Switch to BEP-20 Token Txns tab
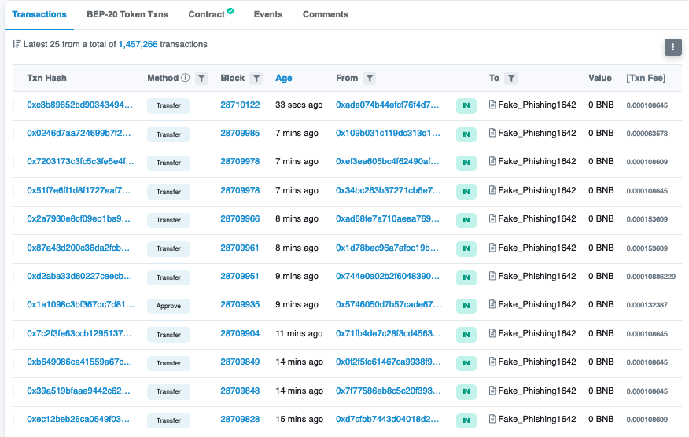The width and height of the screenshot is (689, 437). [x=127, y=14]
